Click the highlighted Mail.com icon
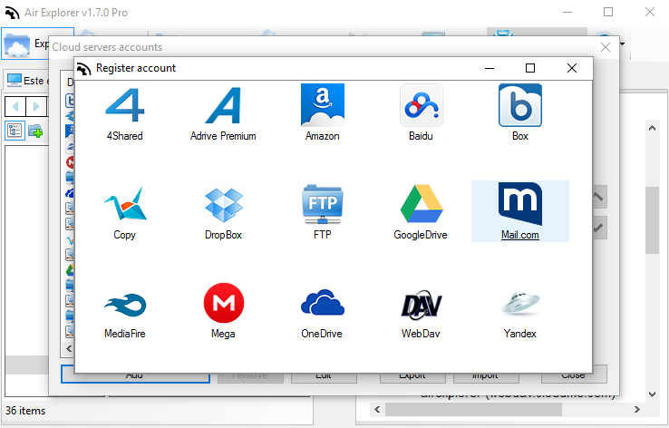Image resolution: width=669 pixels, height=428 pixels. point(520,204)
